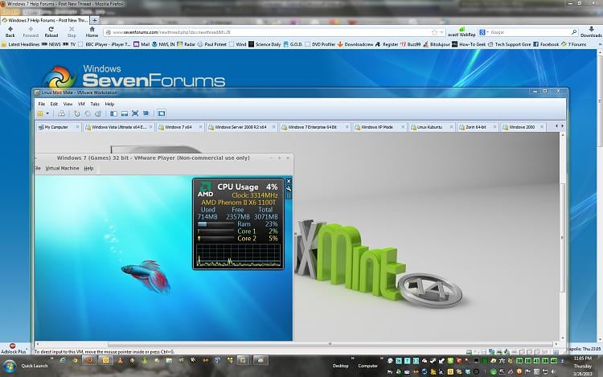Take a VMware snapshot via toolbar icon

coord(77,113)
